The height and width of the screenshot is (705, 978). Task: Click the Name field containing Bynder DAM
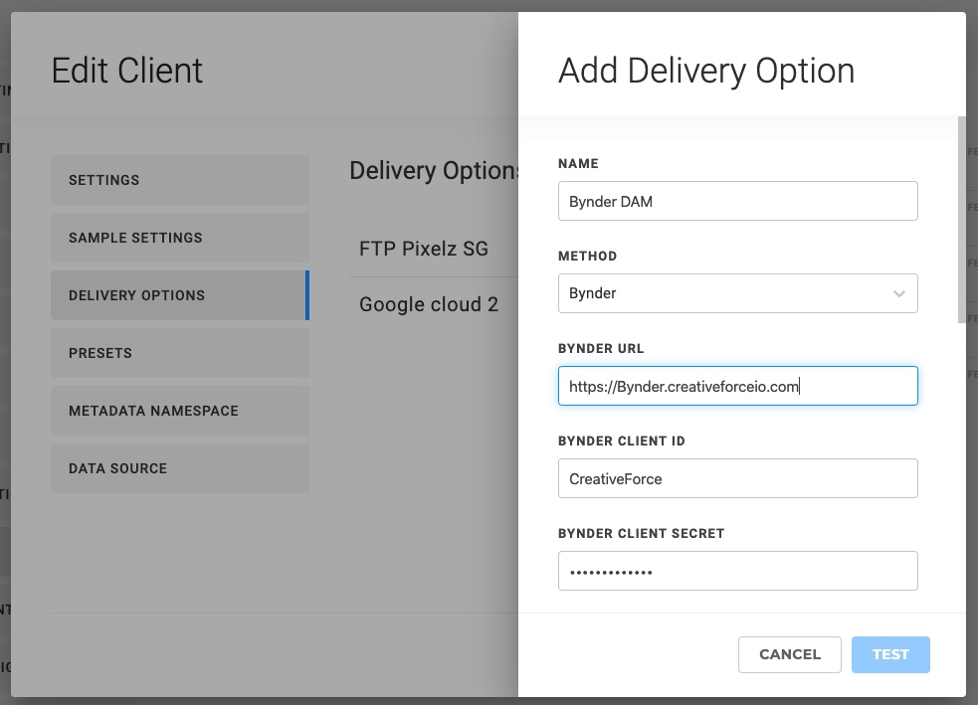tap(737, 201)
